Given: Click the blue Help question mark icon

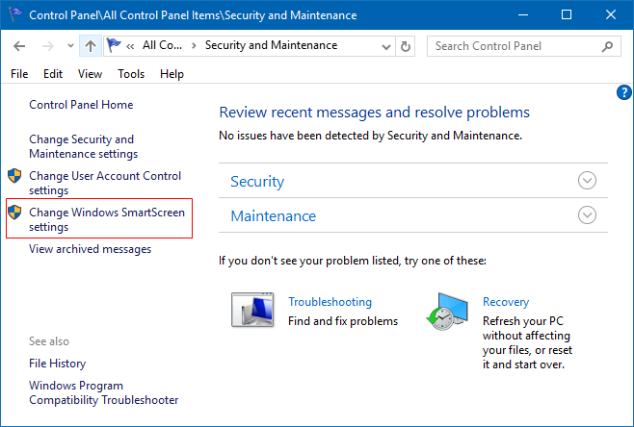Looking at the screenshot, I should coord(624,92).
